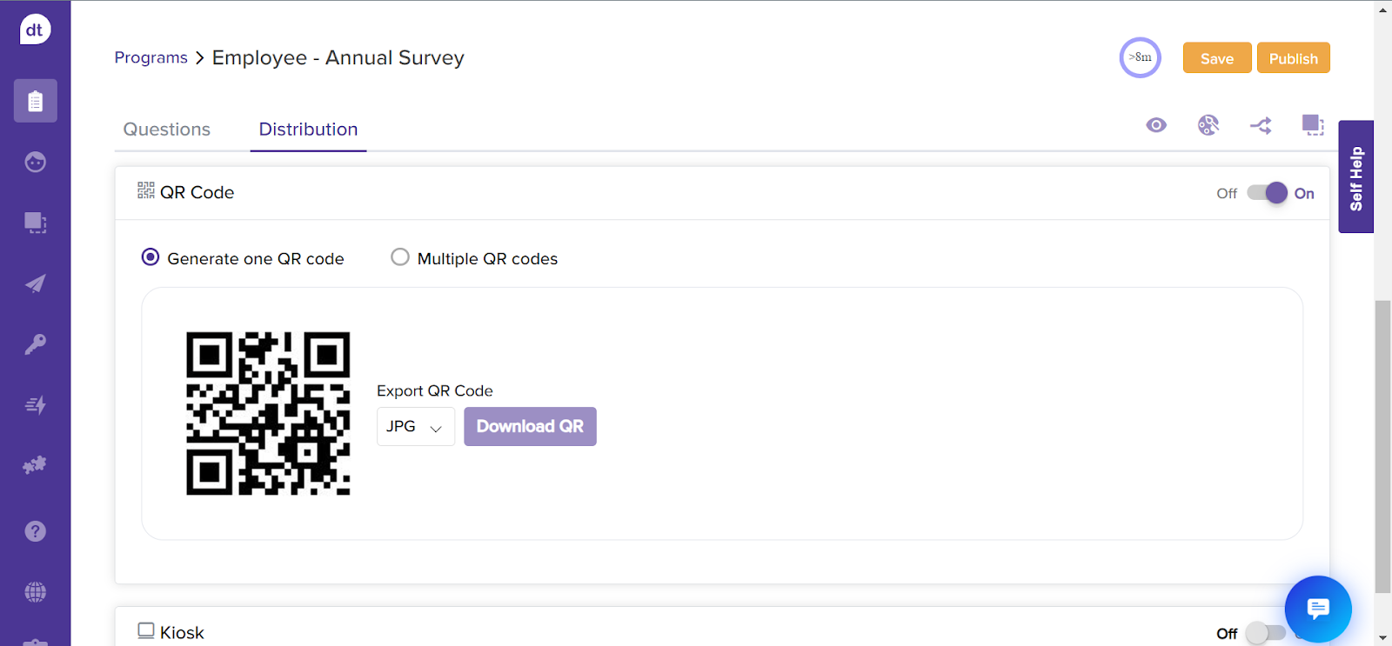The image size is (1392, 646).
Task: Click the puzzle piece integrations icon
Action: [x=35, y=466]
